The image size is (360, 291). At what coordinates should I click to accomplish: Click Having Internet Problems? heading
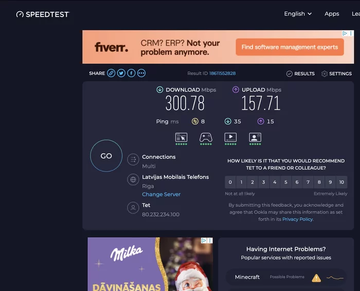click(286, 249)
